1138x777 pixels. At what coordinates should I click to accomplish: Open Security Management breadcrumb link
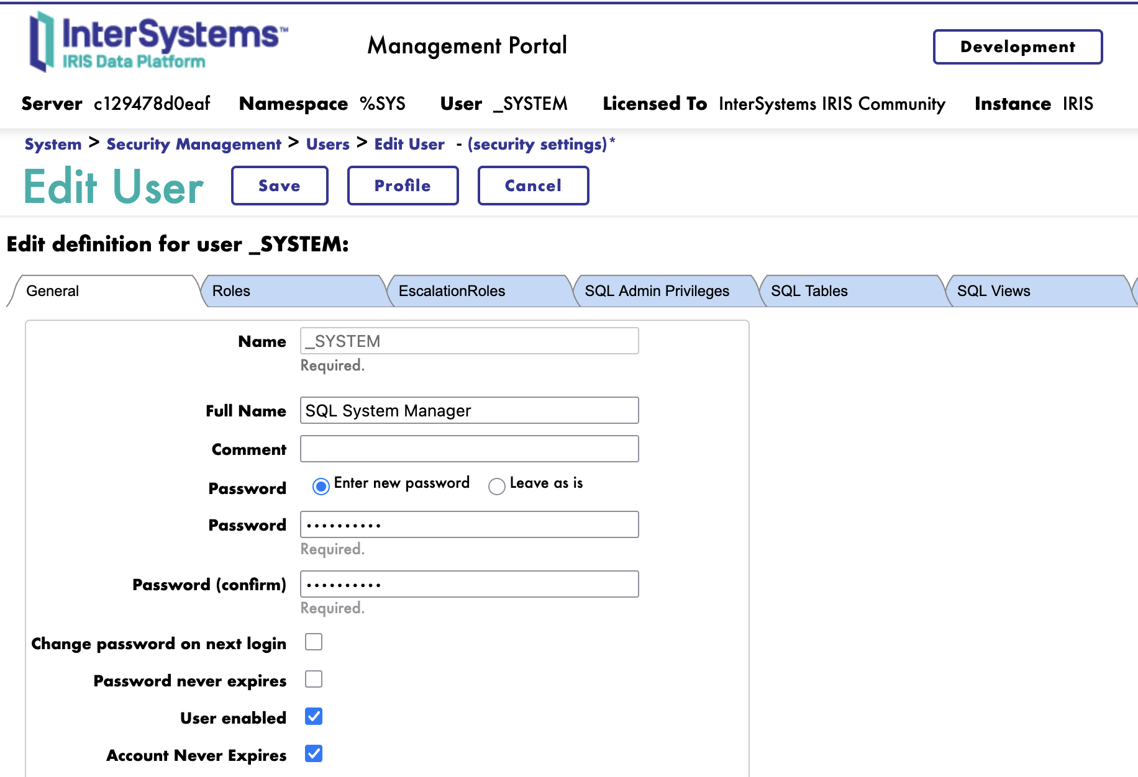[x=194, y=145]
